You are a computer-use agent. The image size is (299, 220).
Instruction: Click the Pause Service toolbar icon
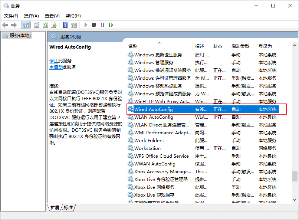(102, 25)
